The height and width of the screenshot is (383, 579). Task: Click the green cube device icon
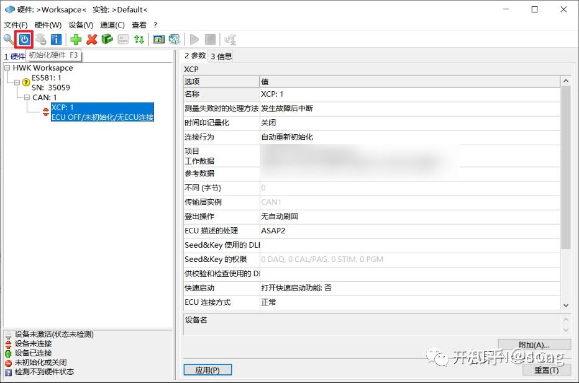(x=106, y=39)
